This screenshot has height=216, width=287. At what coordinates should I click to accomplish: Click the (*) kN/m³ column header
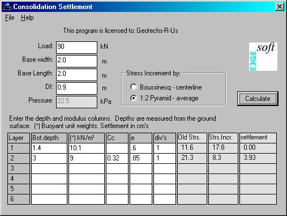87,138
